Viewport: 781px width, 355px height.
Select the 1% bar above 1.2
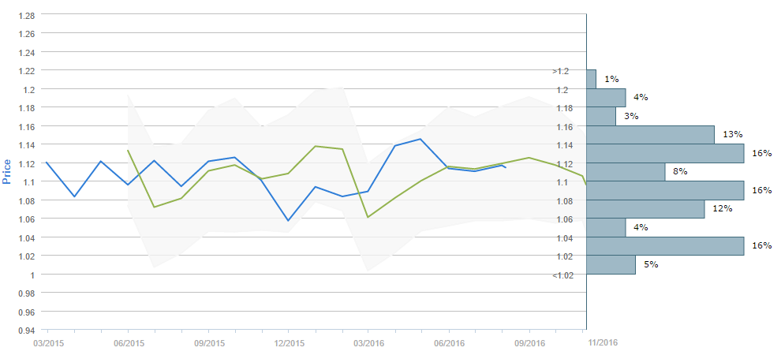click(592, 79)
